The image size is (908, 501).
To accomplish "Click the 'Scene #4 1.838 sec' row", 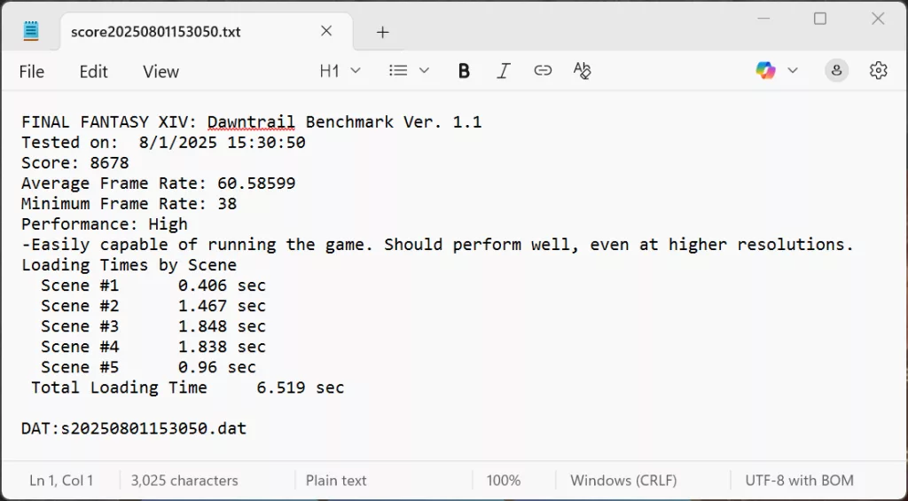I will 153,347.
